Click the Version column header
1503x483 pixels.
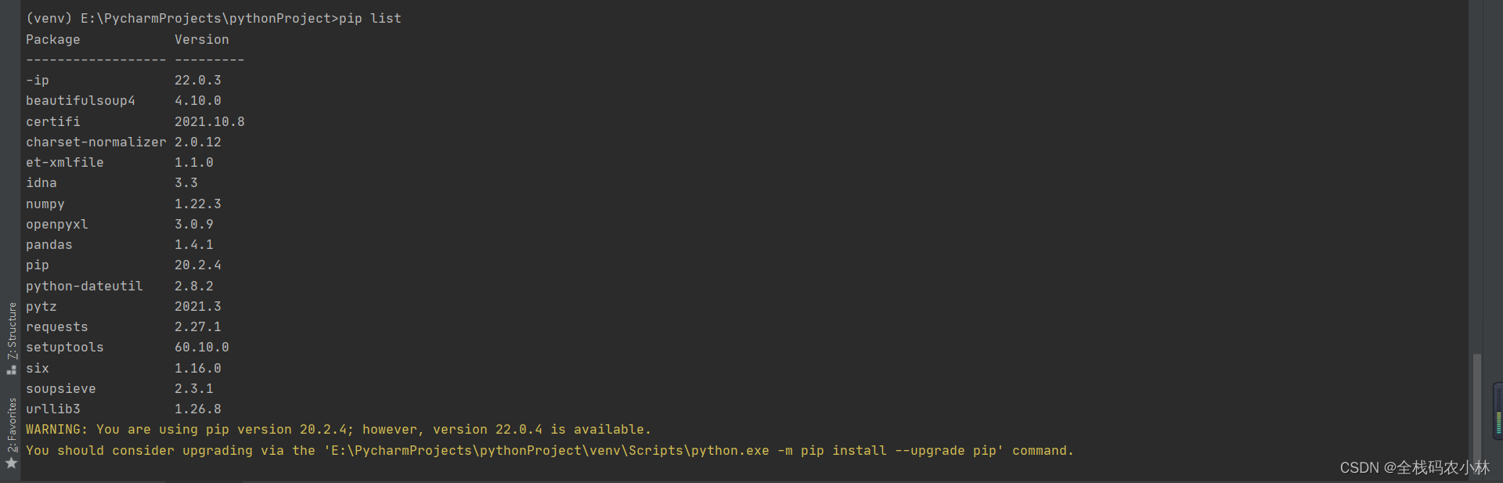202,39
